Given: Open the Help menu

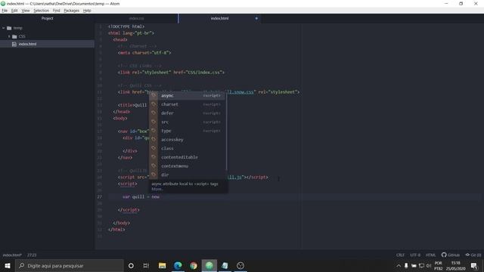Looking at the screenshot, I should (x=87, y=11).
